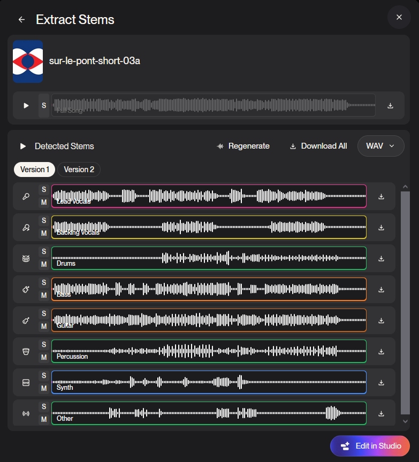Open the sur-le-pont-short-03a cover art
Screen dimensions: 419x462
point(28,61)
